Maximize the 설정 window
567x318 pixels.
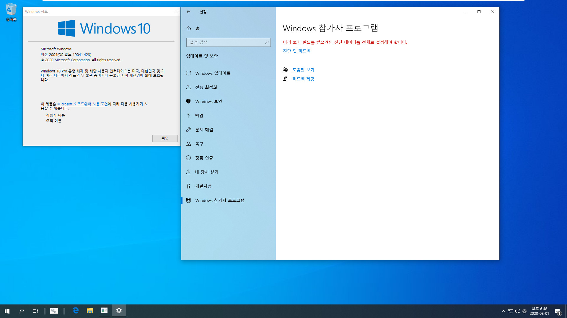pos(479,12)
